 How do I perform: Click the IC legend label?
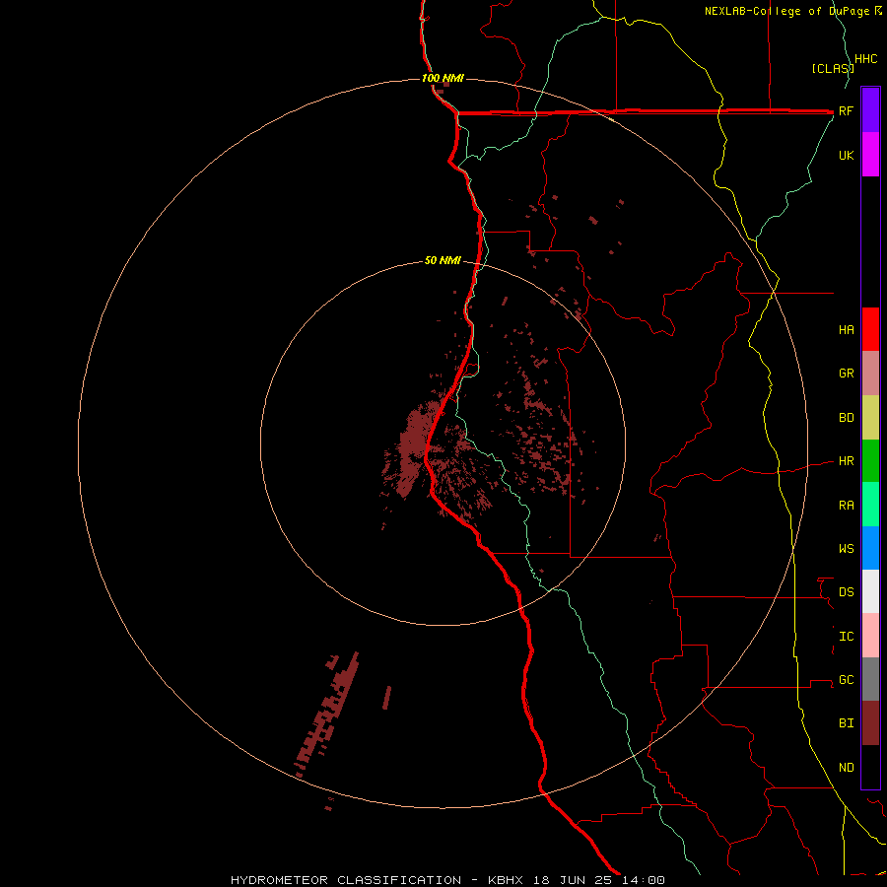coord(846,636)
